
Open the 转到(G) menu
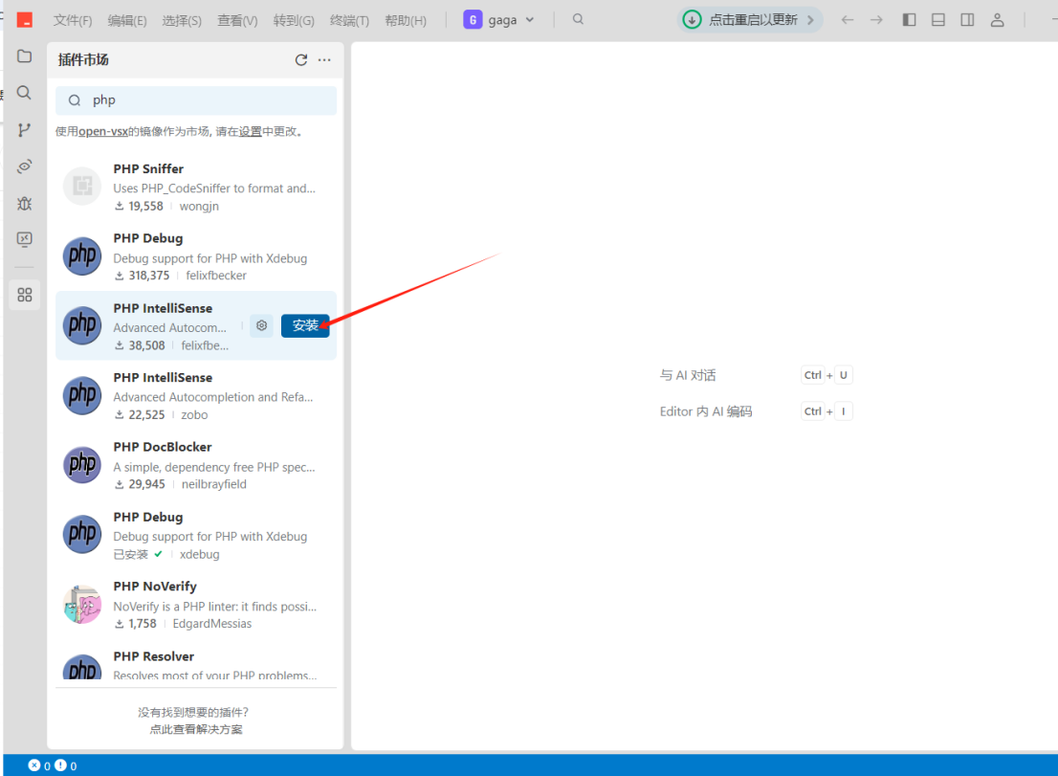click(294, 21)
